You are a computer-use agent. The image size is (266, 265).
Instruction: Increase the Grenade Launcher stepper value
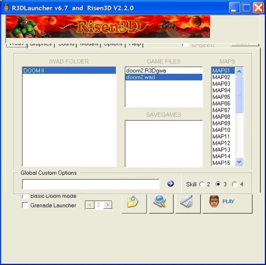[107, 205]
